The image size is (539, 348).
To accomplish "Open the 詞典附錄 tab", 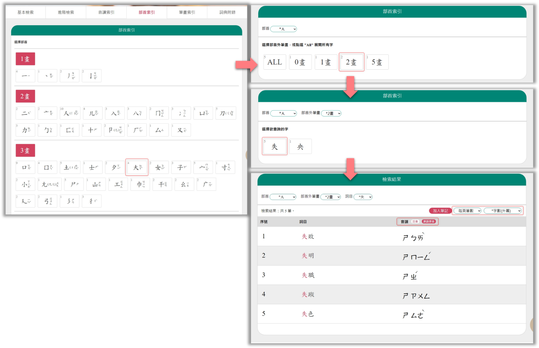I will click(227, 12).
